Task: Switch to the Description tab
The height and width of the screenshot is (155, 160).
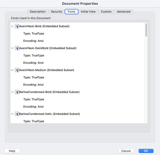Action: tap(38, 12)
